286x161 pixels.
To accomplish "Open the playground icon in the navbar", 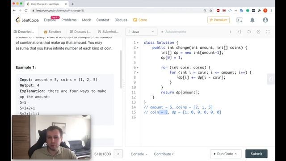I will (x=240, y=20).
